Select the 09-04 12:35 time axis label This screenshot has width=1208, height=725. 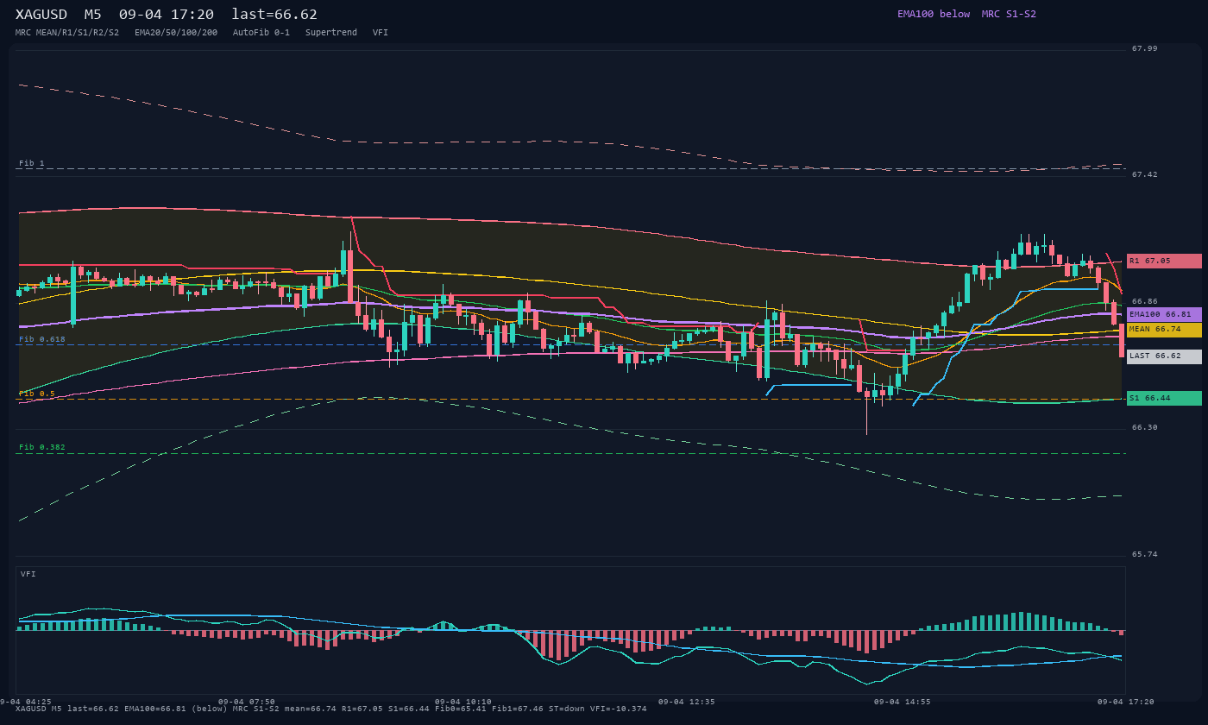pyautogui.click(x=687, y=702)
